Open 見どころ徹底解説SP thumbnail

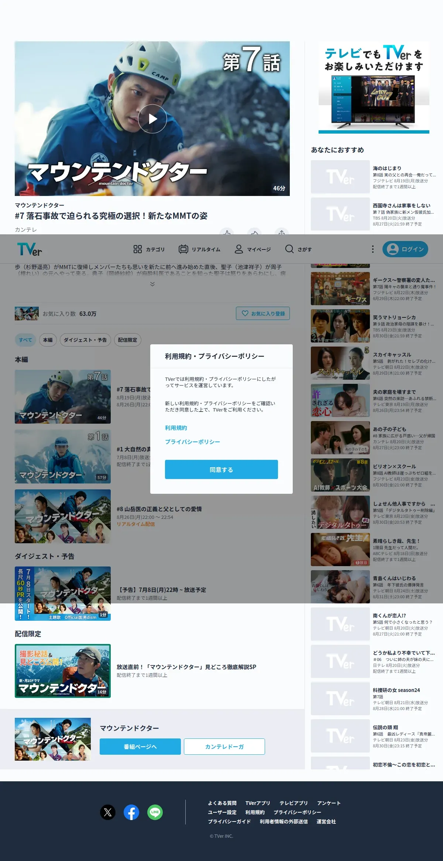tap(63, 671)
